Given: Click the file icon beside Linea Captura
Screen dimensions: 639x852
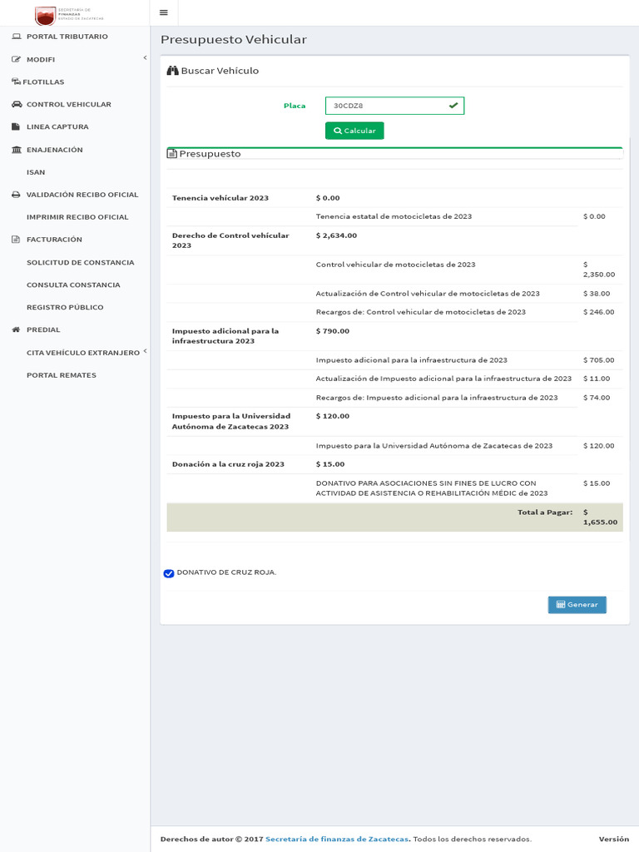Looking at the screenshot, I should tap(16, 126).
